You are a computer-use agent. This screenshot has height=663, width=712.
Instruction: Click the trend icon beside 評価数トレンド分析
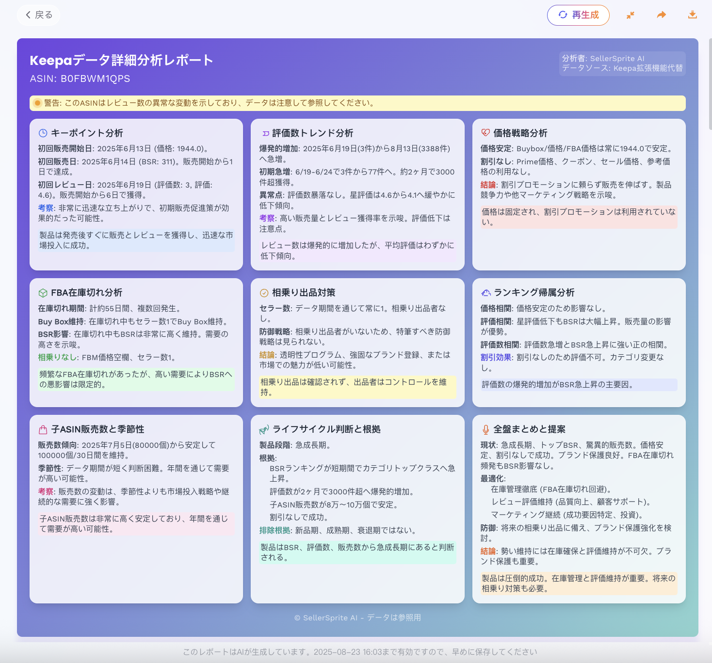[265, 133]
